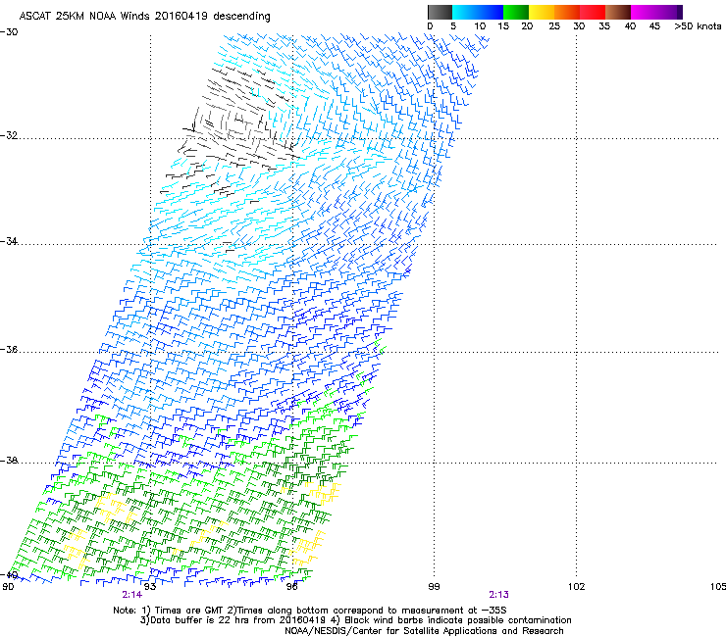Click the latitude label '-30'
The image size is (726, 637).
click(x=9, y=32)
